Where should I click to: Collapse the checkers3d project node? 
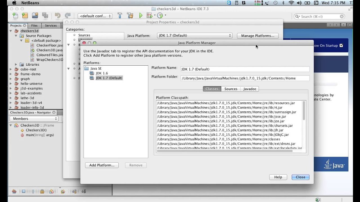[x=11, y=31]
